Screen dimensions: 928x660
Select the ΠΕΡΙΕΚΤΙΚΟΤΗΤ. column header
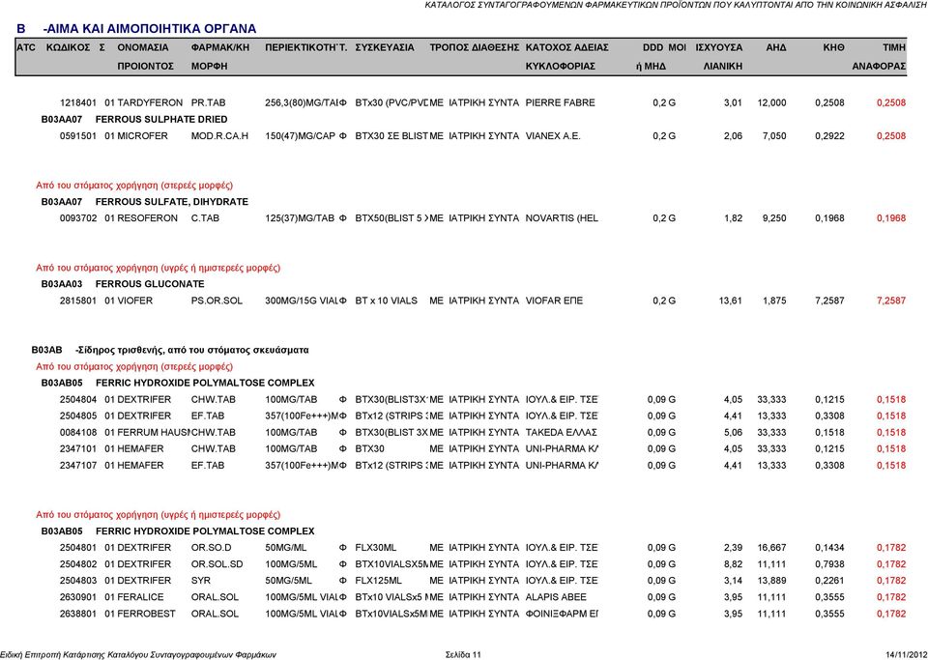pos(305,47)
